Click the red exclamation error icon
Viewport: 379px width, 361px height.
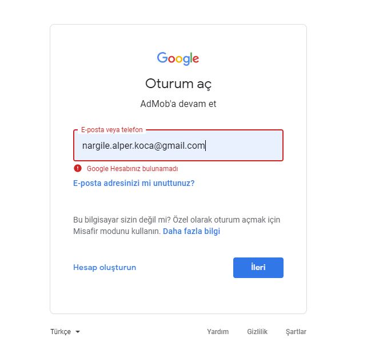point(78,168)
